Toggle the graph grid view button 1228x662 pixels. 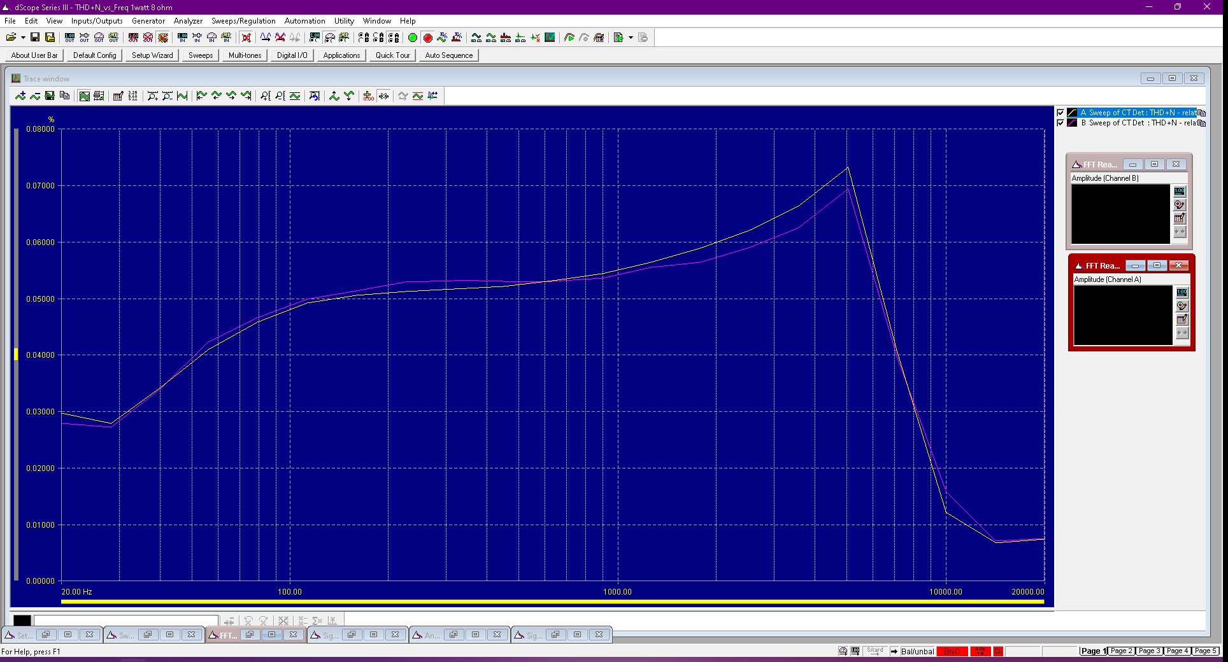click(84, 96)
